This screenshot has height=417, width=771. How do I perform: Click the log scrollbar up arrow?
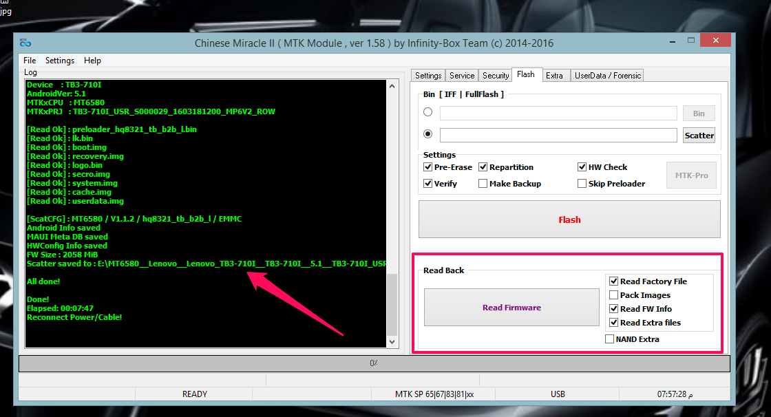(x=392, y=86)
